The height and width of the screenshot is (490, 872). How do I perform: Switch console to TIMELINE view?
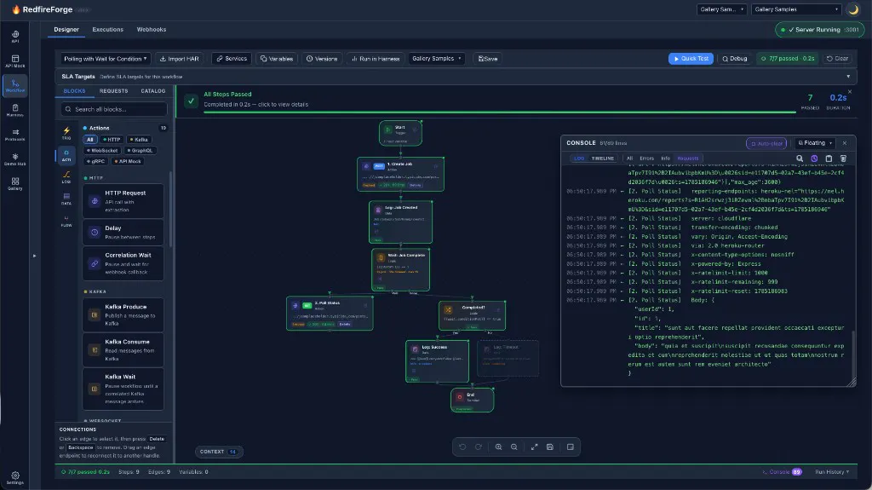[x=603, y=159]
